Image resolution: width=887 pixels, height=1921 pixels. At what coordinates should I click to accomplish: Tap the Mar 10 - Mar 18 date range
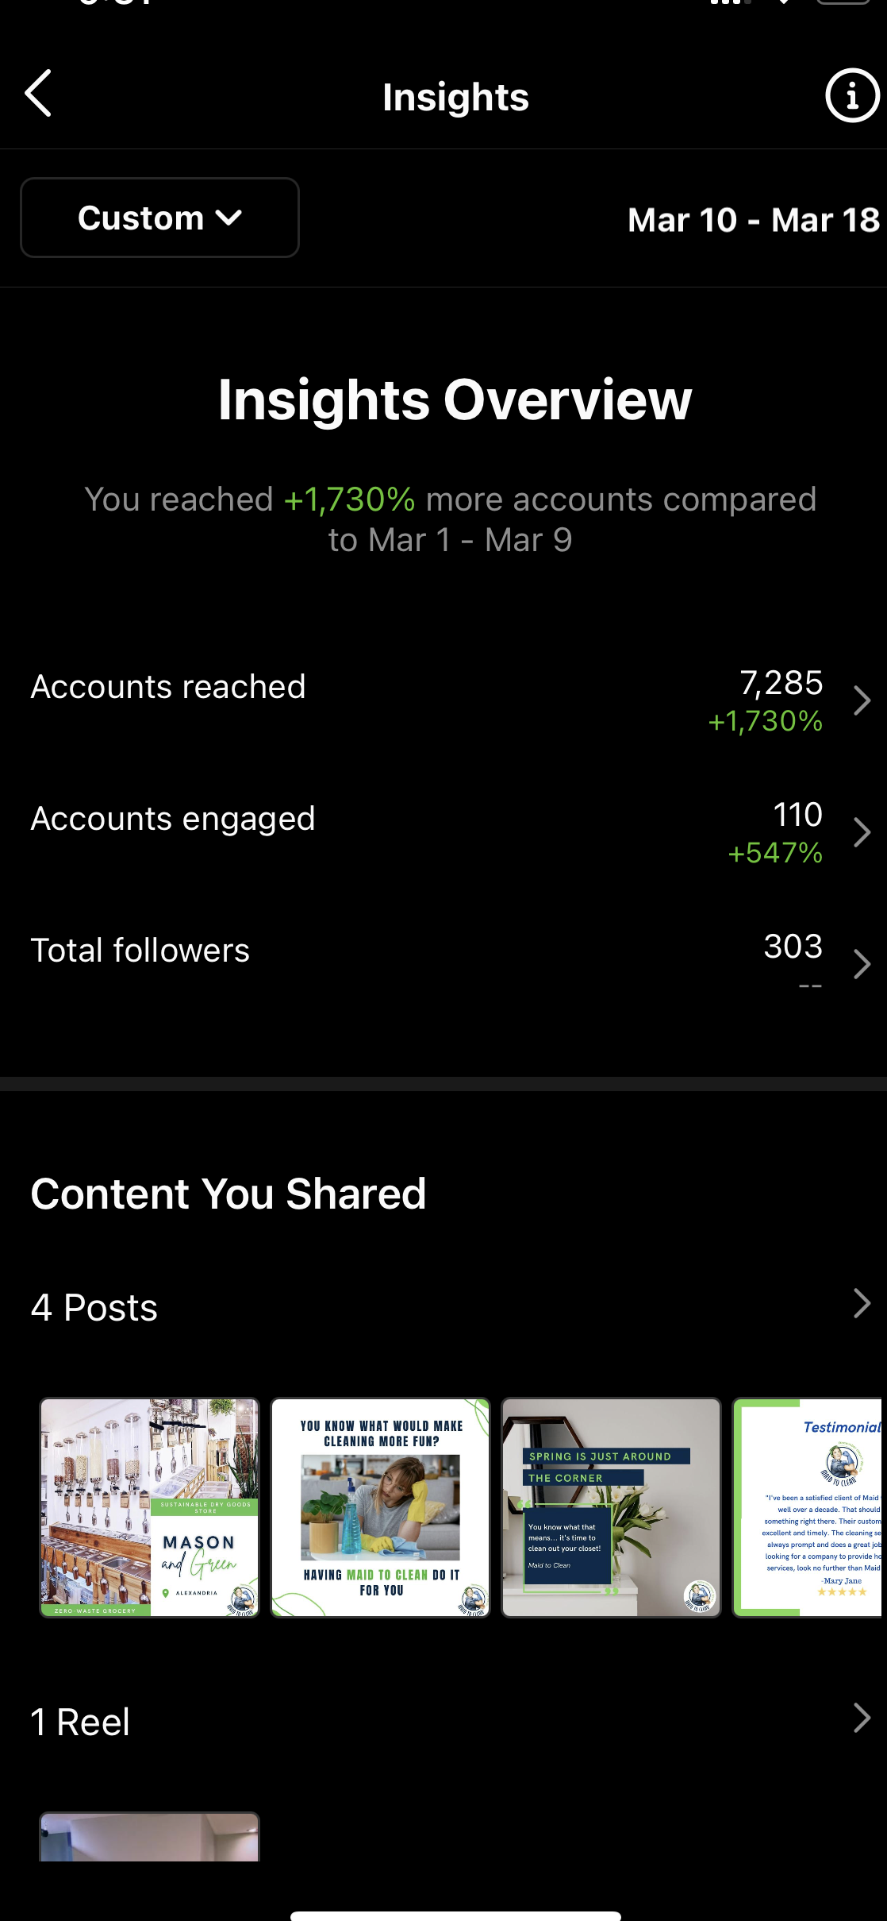point(753,220)
